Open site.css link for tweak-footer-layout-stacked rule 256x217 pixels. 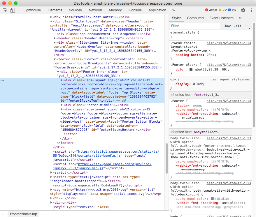[x=229, y=43]
